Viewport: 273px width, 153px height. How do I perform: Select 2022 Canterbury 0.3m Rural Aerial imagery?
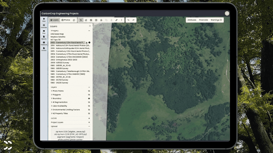click(x=67, y=42)
